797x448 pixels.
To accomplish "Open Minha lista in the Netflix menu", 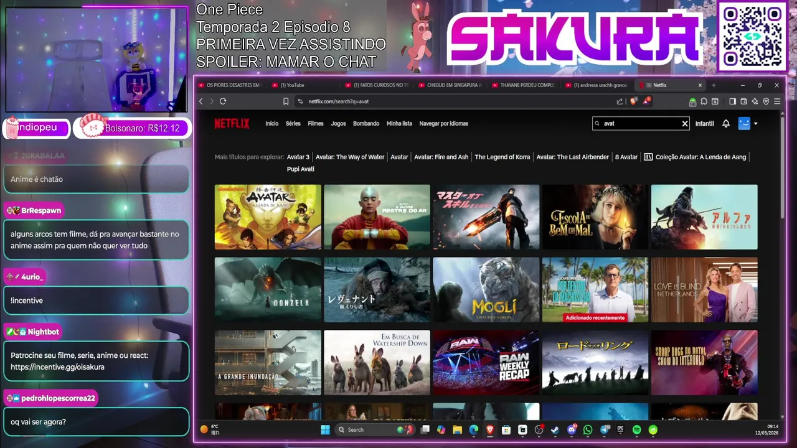I will coord(399,123).
